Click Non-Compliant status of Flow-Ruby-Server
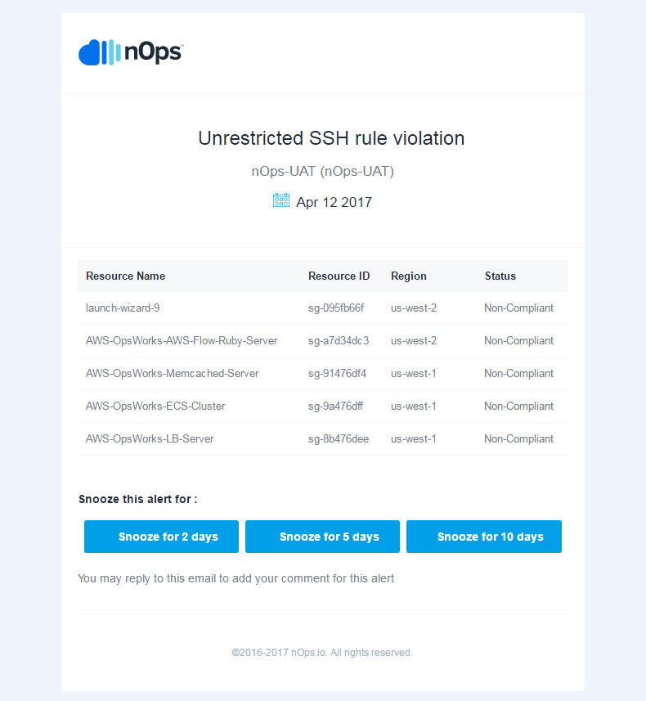The height and width of the screenshot is (701, 646). 518,340
